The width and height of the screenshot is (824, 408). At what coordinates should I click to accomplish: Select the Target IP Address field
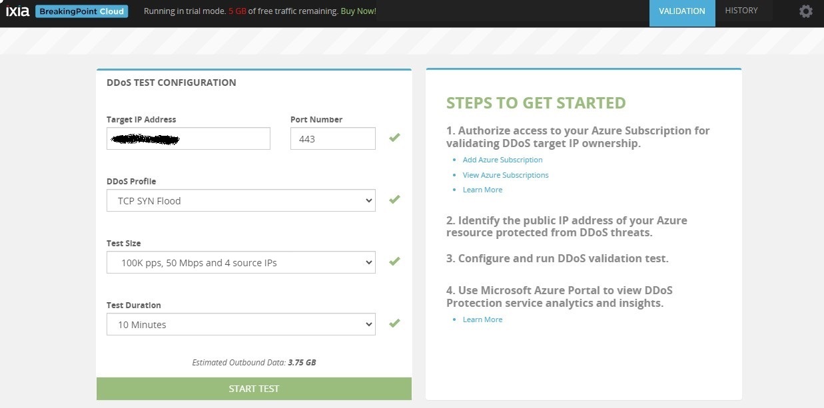[188, 138]
